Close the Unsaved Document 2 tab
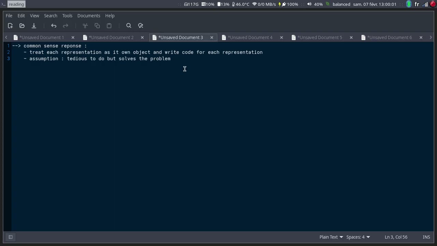Viewport: 437px width, 246px height. (x=142, y=38)
